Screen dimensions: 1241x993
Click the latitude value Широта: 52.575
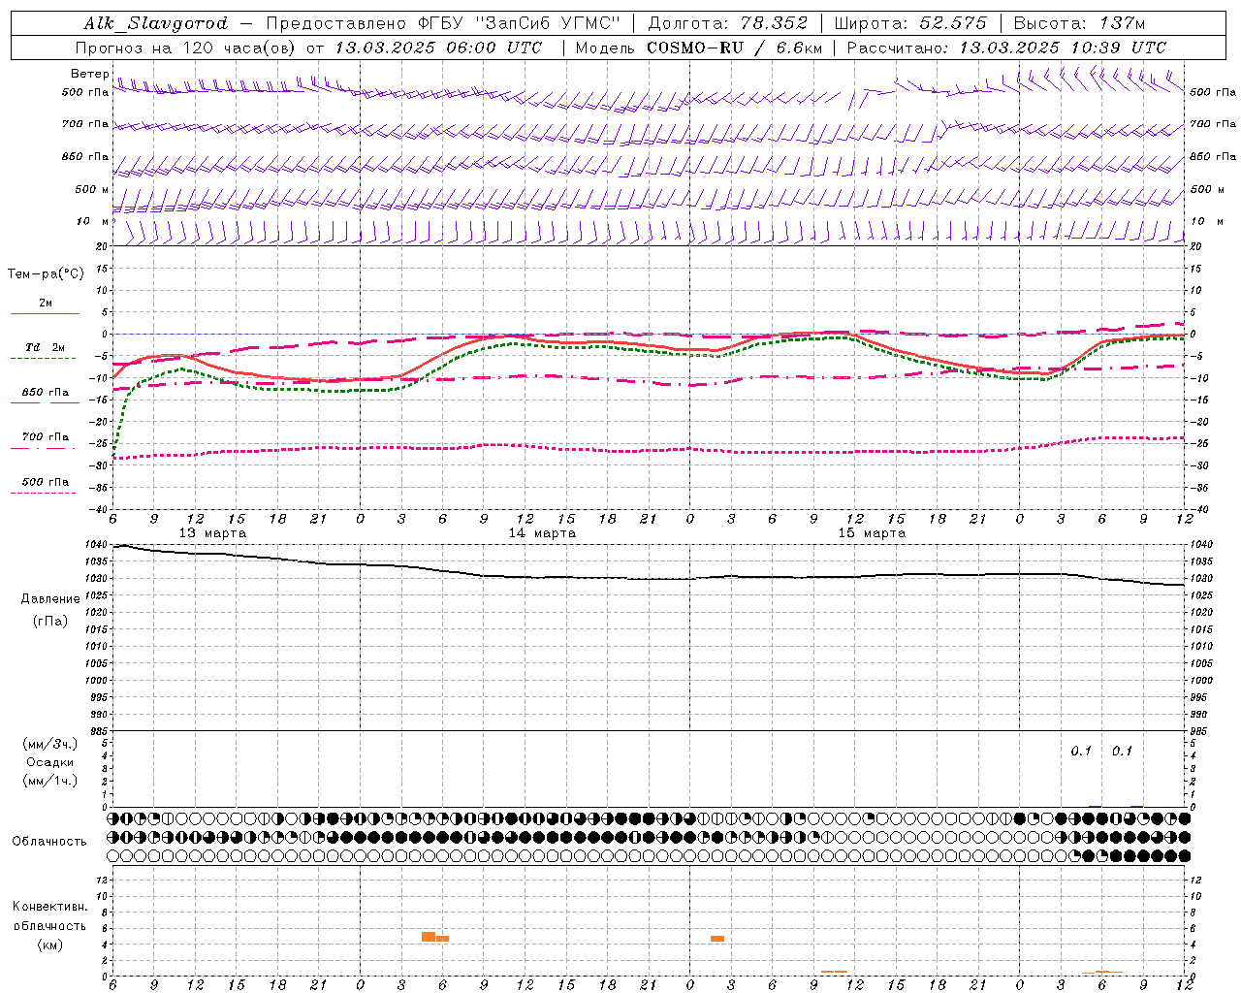point(910,23)
